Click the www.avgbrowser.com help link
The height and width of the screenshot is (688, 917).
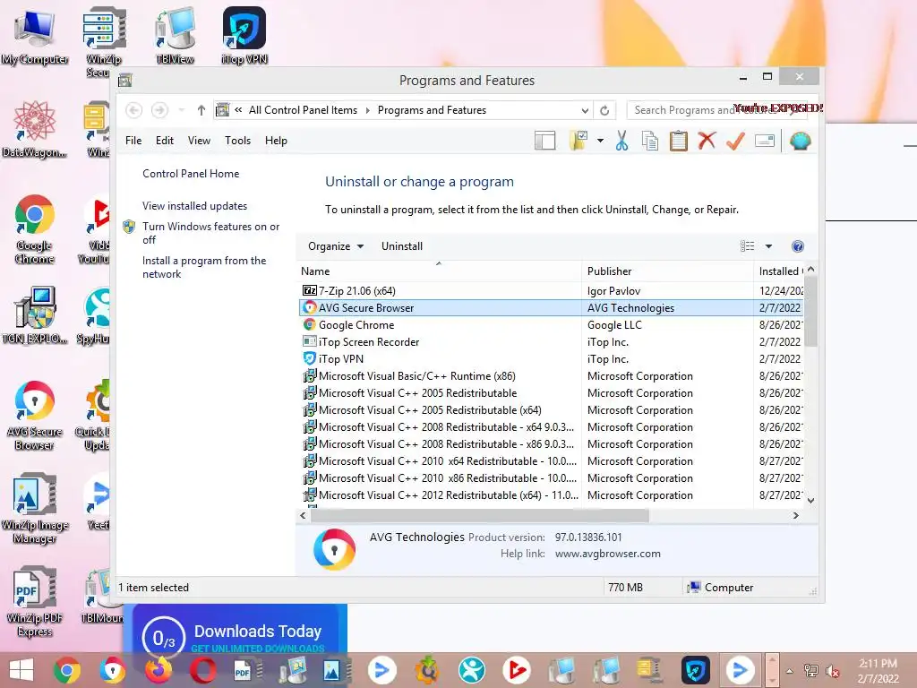click(608, 554)
